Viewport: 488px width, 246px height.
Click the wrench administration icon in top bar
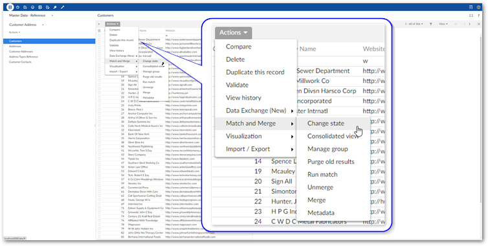pyautogui.click(x=63, y=7)
